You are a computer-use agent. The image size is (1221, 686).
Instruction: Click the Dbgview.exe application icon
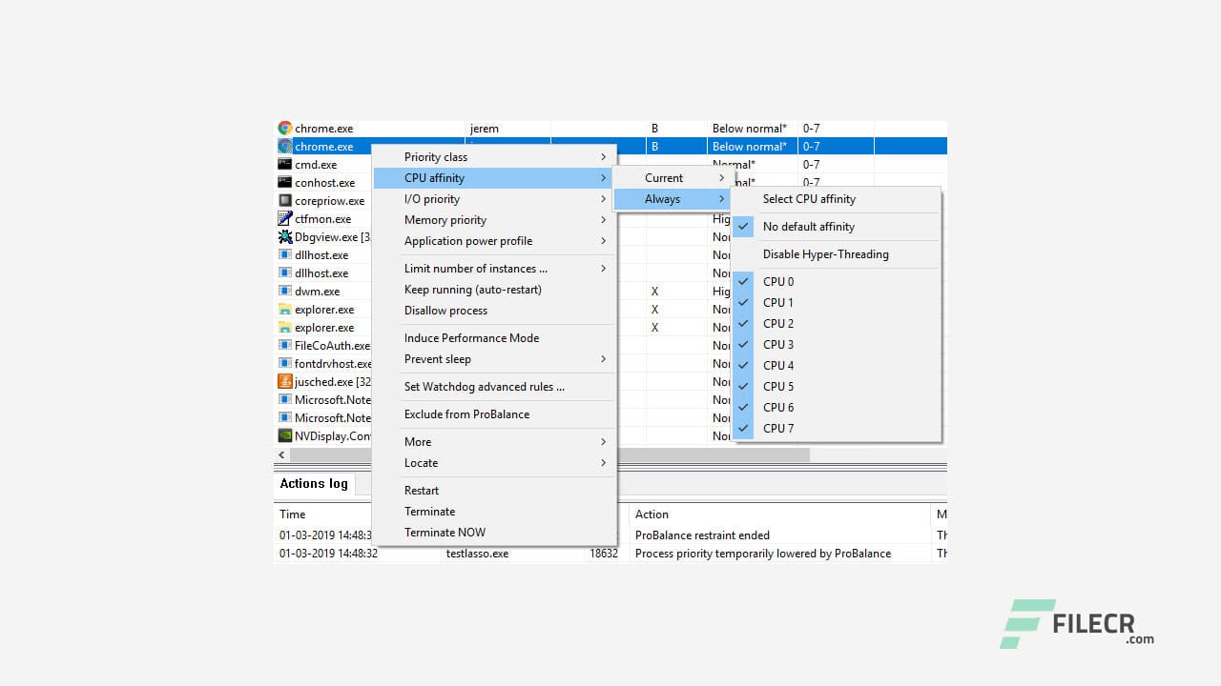coord(284,236)
